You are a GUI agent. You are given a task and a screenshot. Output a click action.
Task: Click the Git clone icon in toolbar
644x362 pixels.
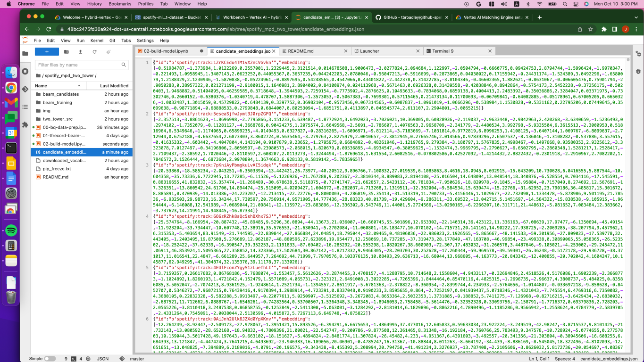(x=109, y=52)
